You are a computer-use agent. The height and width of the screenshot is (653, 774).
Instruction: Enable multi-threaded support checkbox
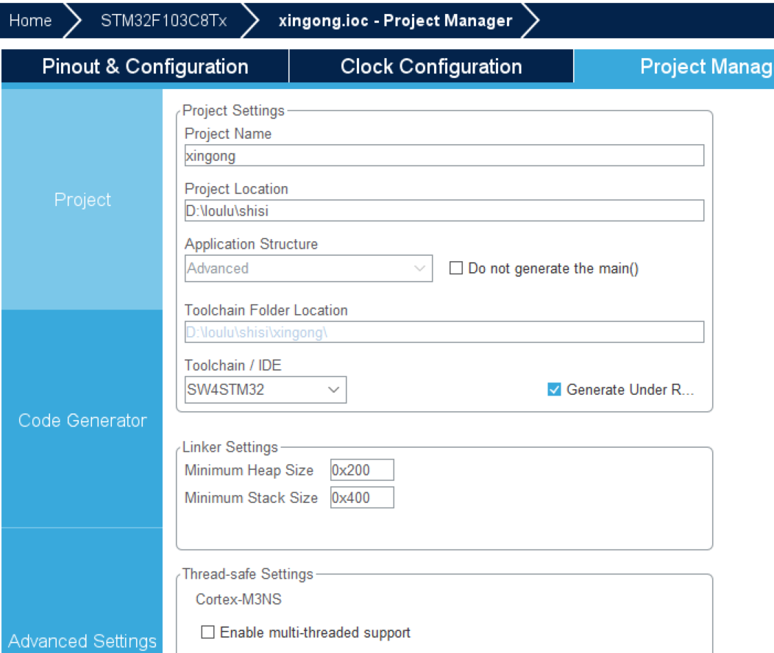tap(207, 632)
